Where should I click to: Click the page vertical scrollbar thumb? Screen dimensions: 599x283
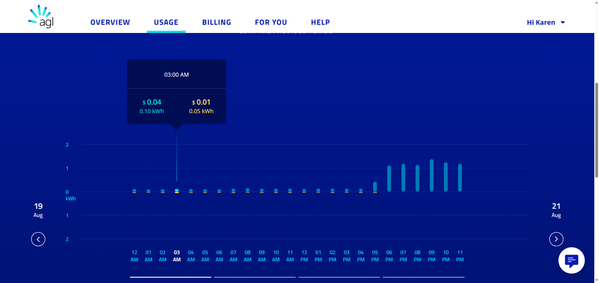596,130
